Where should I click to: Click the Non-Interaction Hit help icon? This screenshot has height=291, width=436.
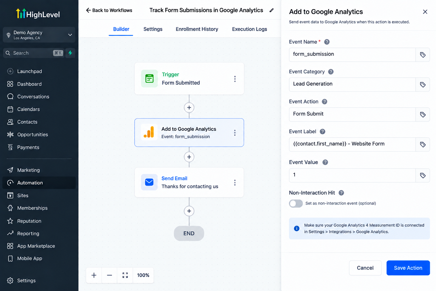(341, 193)
